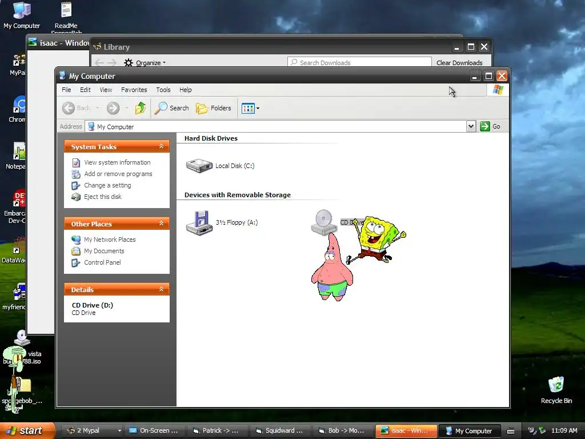Collapse the Details panel
This screenshot has height=439, width=585.
[161, 289]
